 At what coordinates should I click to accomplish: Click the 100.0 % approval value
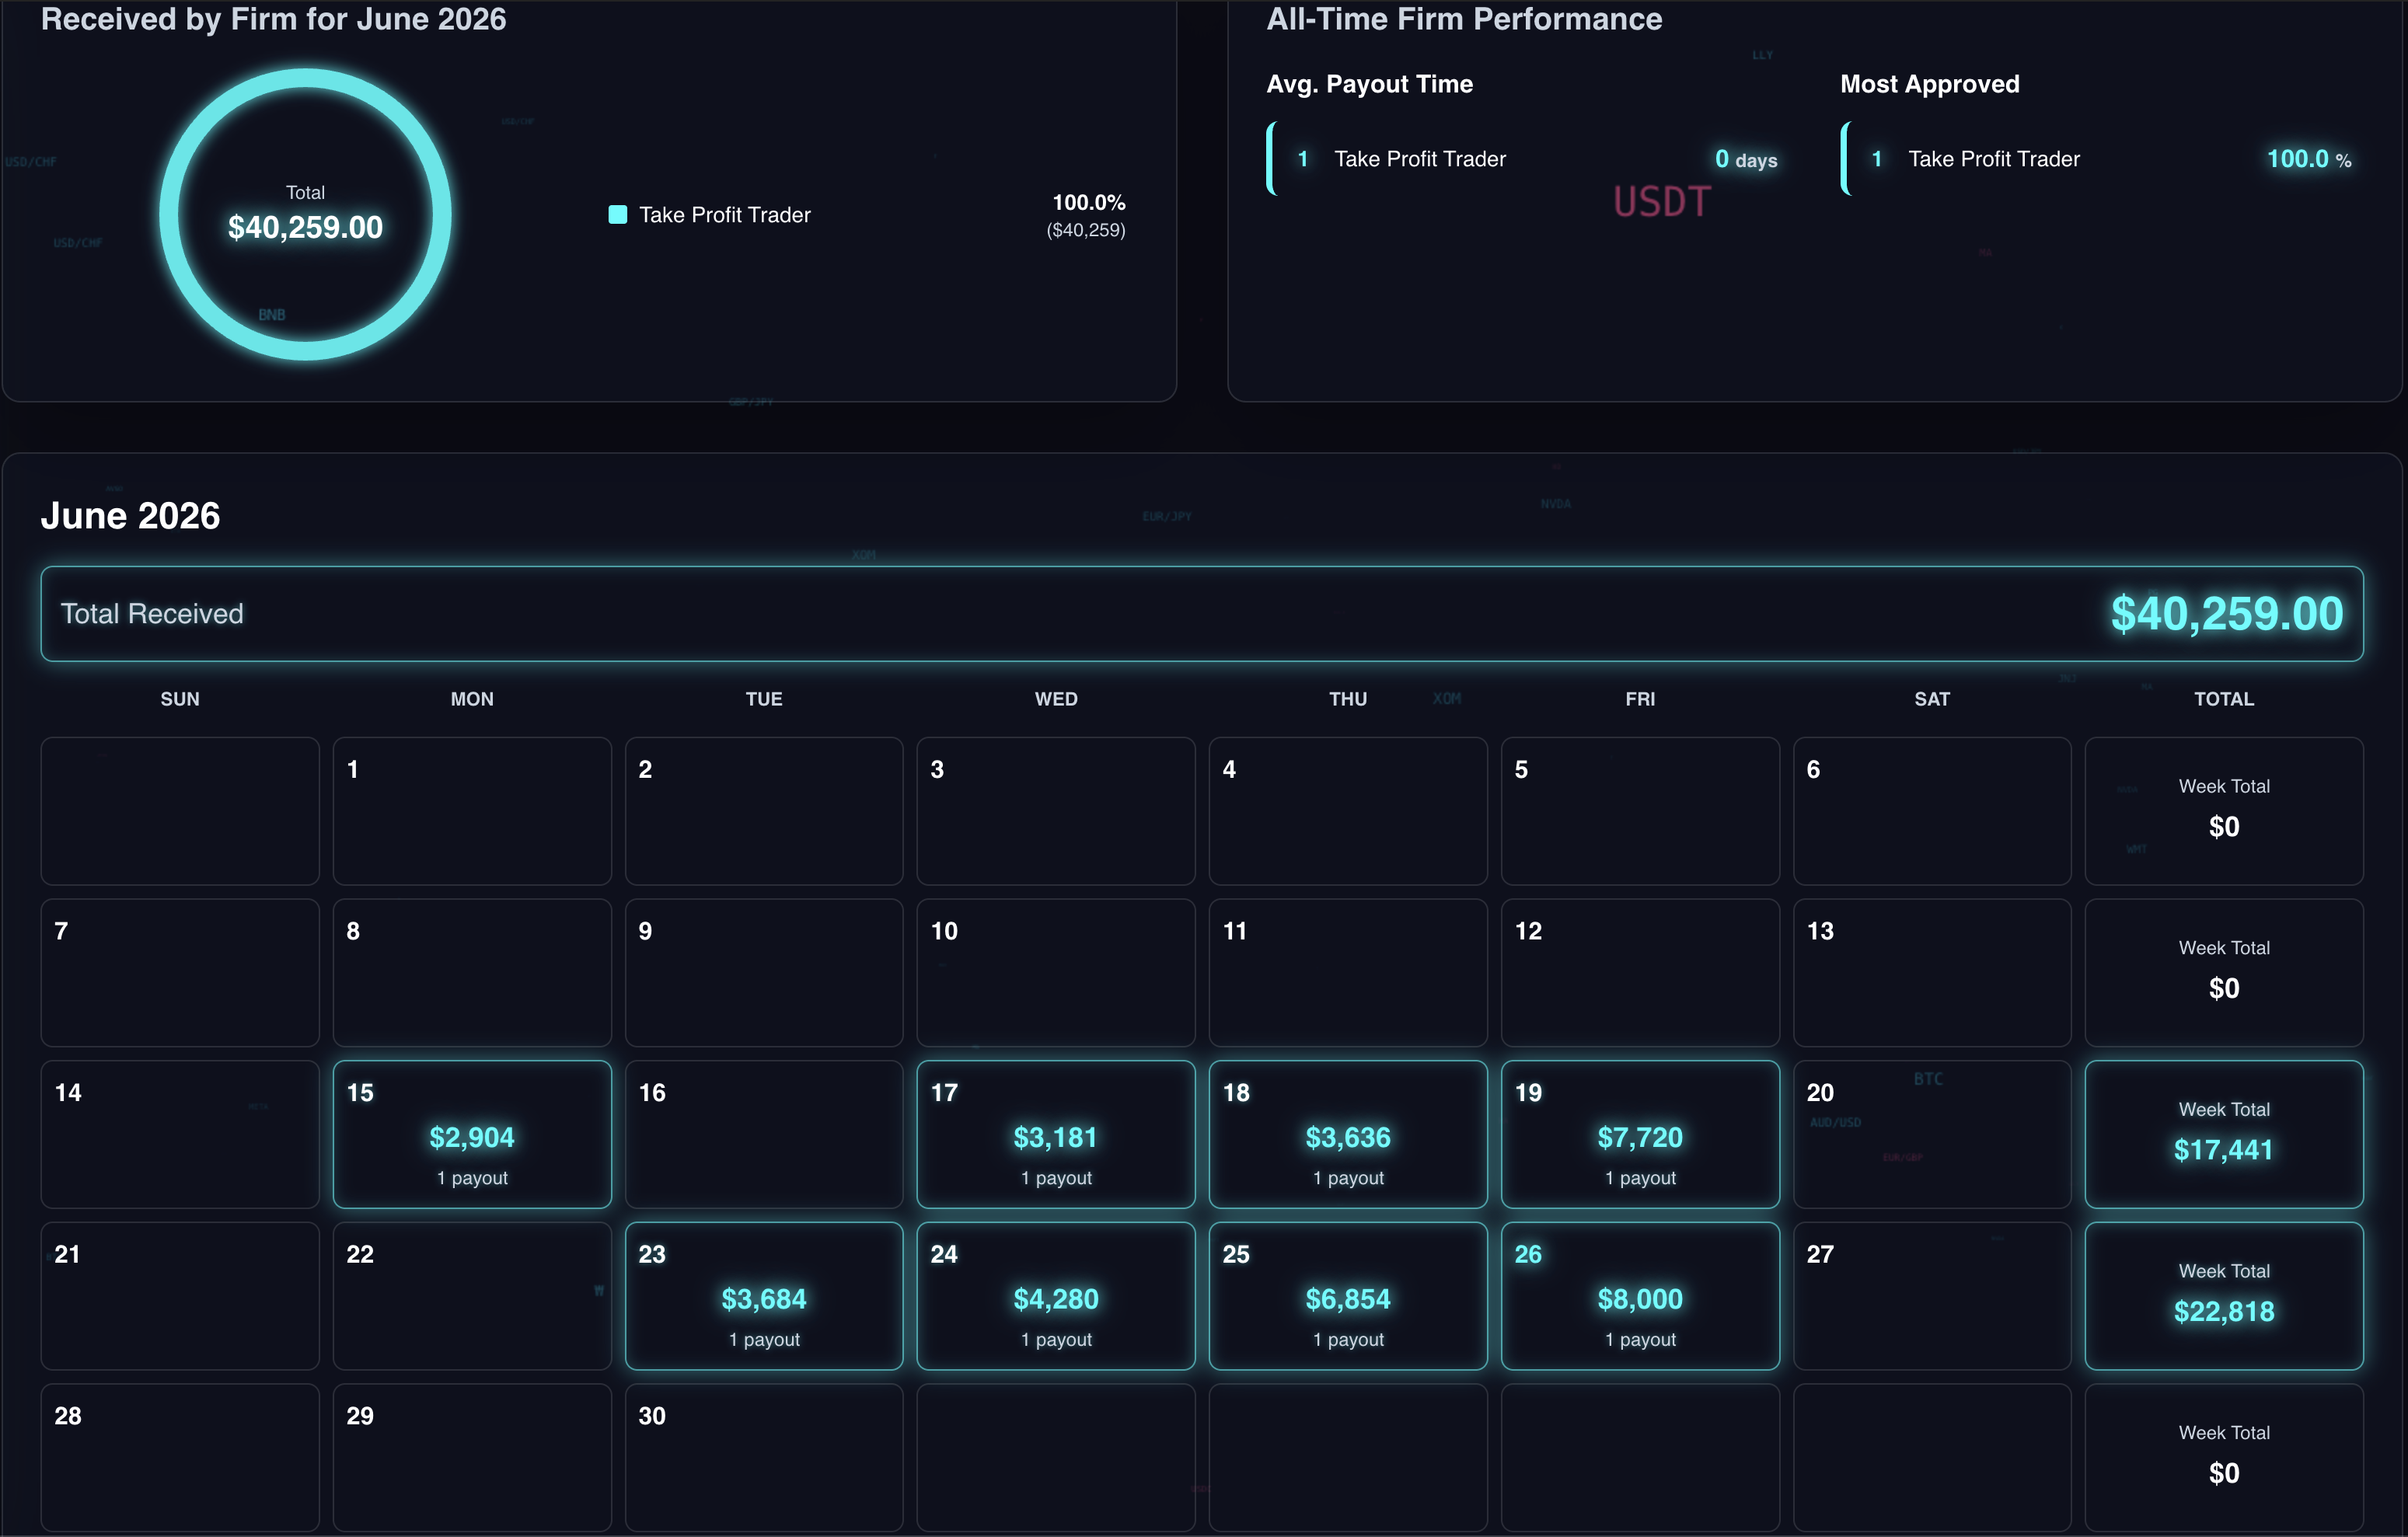(2308, 159)
